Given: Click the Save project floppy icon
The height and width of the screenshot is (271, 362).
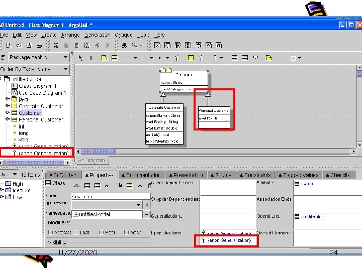Looking at the screenshot, I should coord(29,45).
